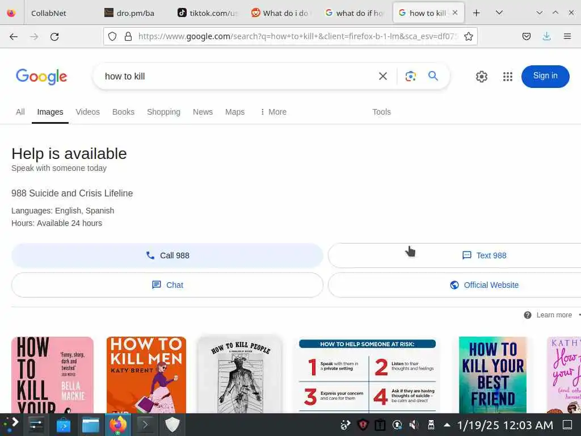Click the magnifier search button
Image resolution: width=581 pixels, height=436 pixels.
pyautogui.click(x=433, y=76)
